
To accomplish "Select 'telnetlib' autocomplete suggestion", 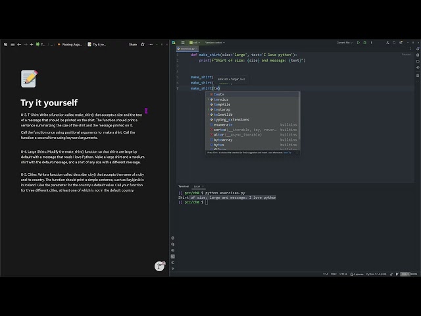I will (x=253, y=115).
